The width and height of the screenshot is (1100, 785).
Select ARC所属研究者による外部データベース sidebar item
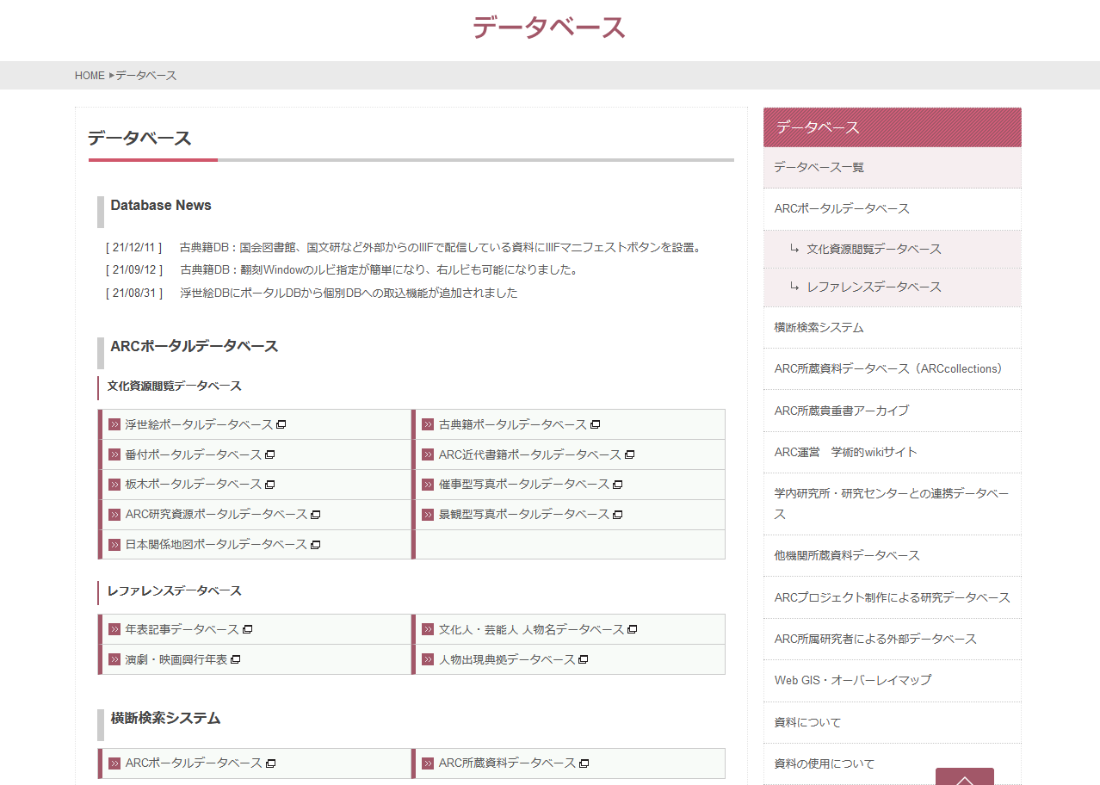pyautogui.click(x=893, y=639)
